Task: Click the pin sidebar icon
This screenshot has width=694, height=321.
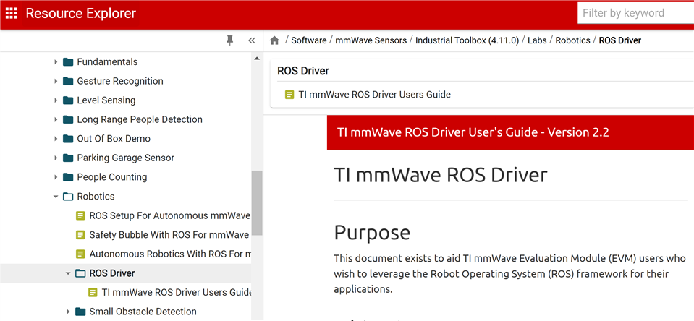Action: pos(229,40)
